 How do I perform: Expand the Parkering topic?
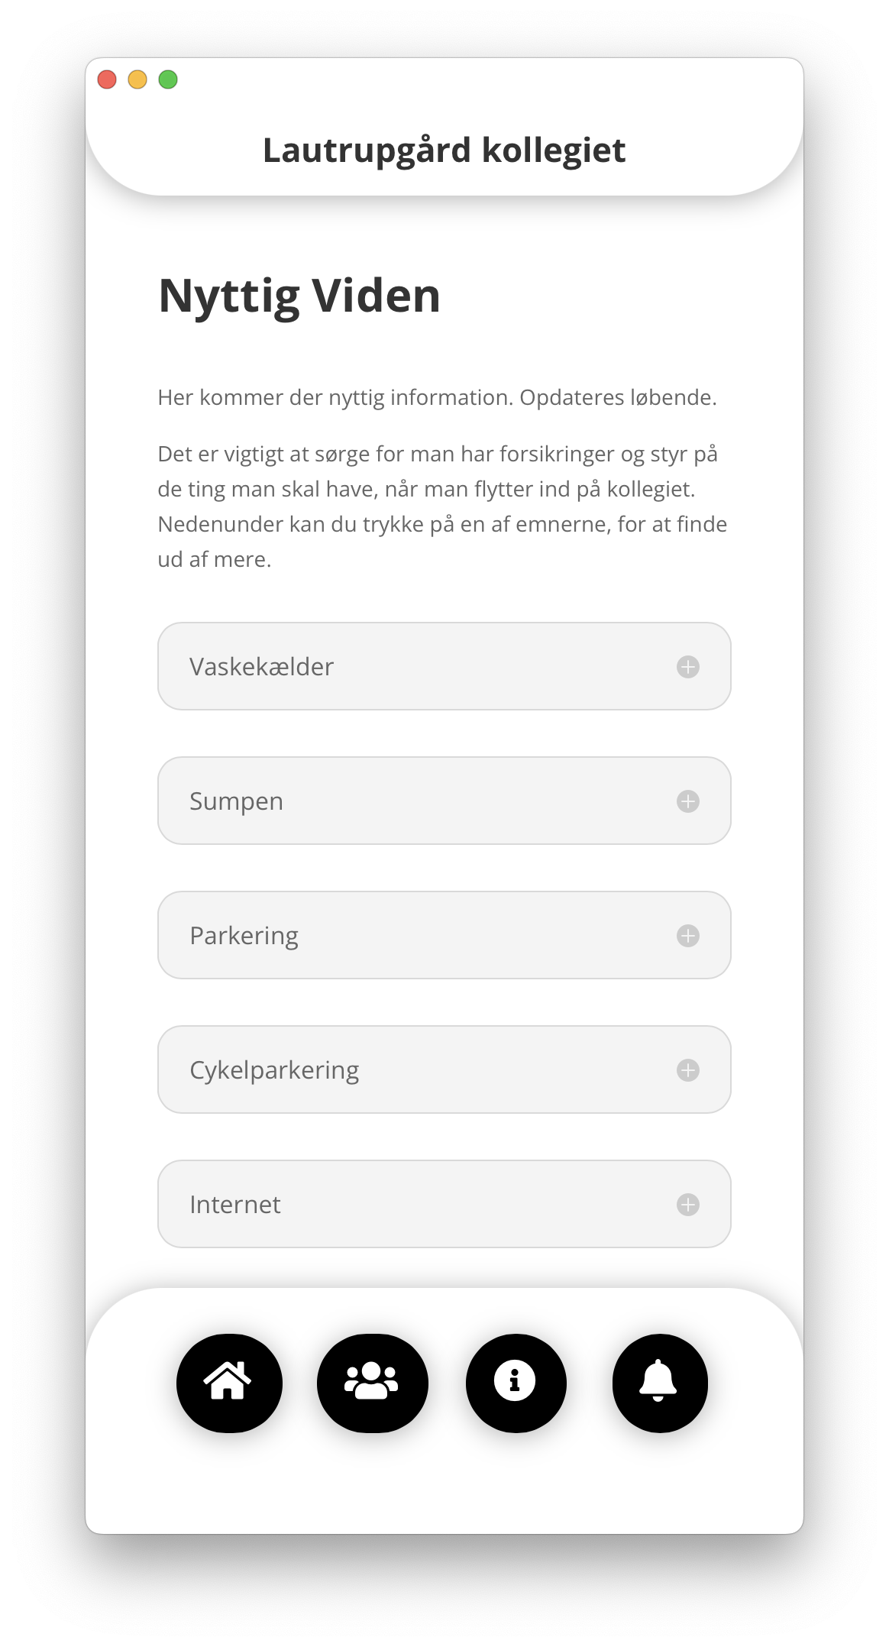(x=444, y=935)
